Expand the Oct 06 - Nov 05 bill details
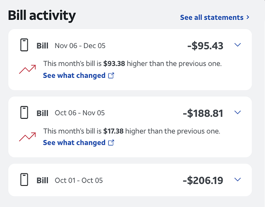The image size is (265, 207). [x=237, y=112]
